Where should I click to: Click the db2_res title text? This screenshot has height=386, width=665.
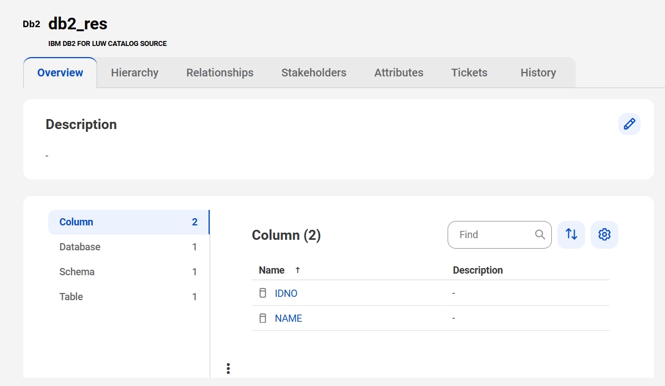[78, 24]
